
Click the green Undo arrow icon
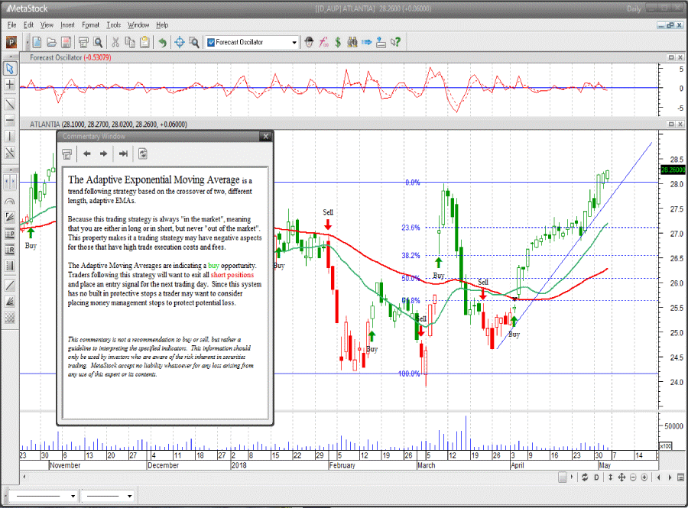pos(163,42)
